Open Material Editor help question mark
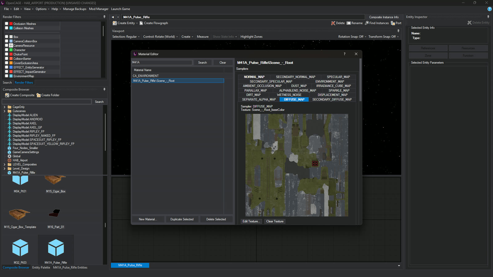 coord(344,54)
